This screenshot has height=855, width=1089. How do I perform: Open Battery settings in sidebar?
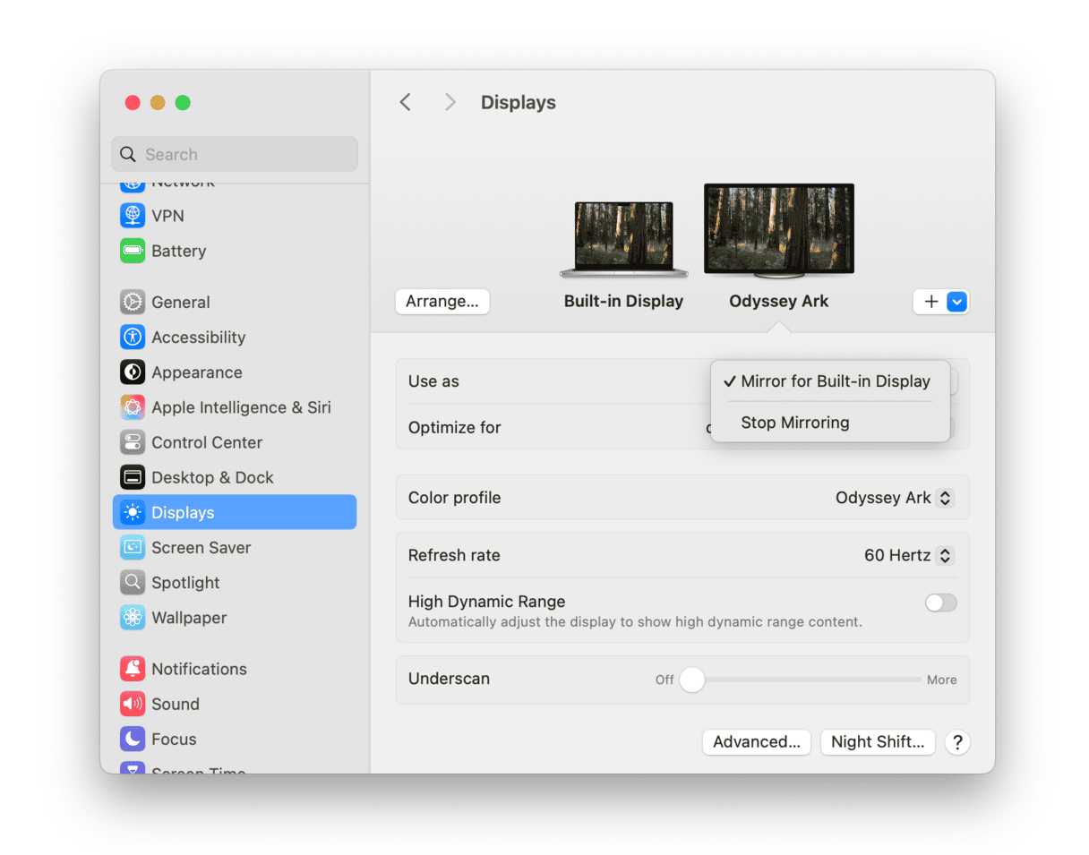(235, 251)
